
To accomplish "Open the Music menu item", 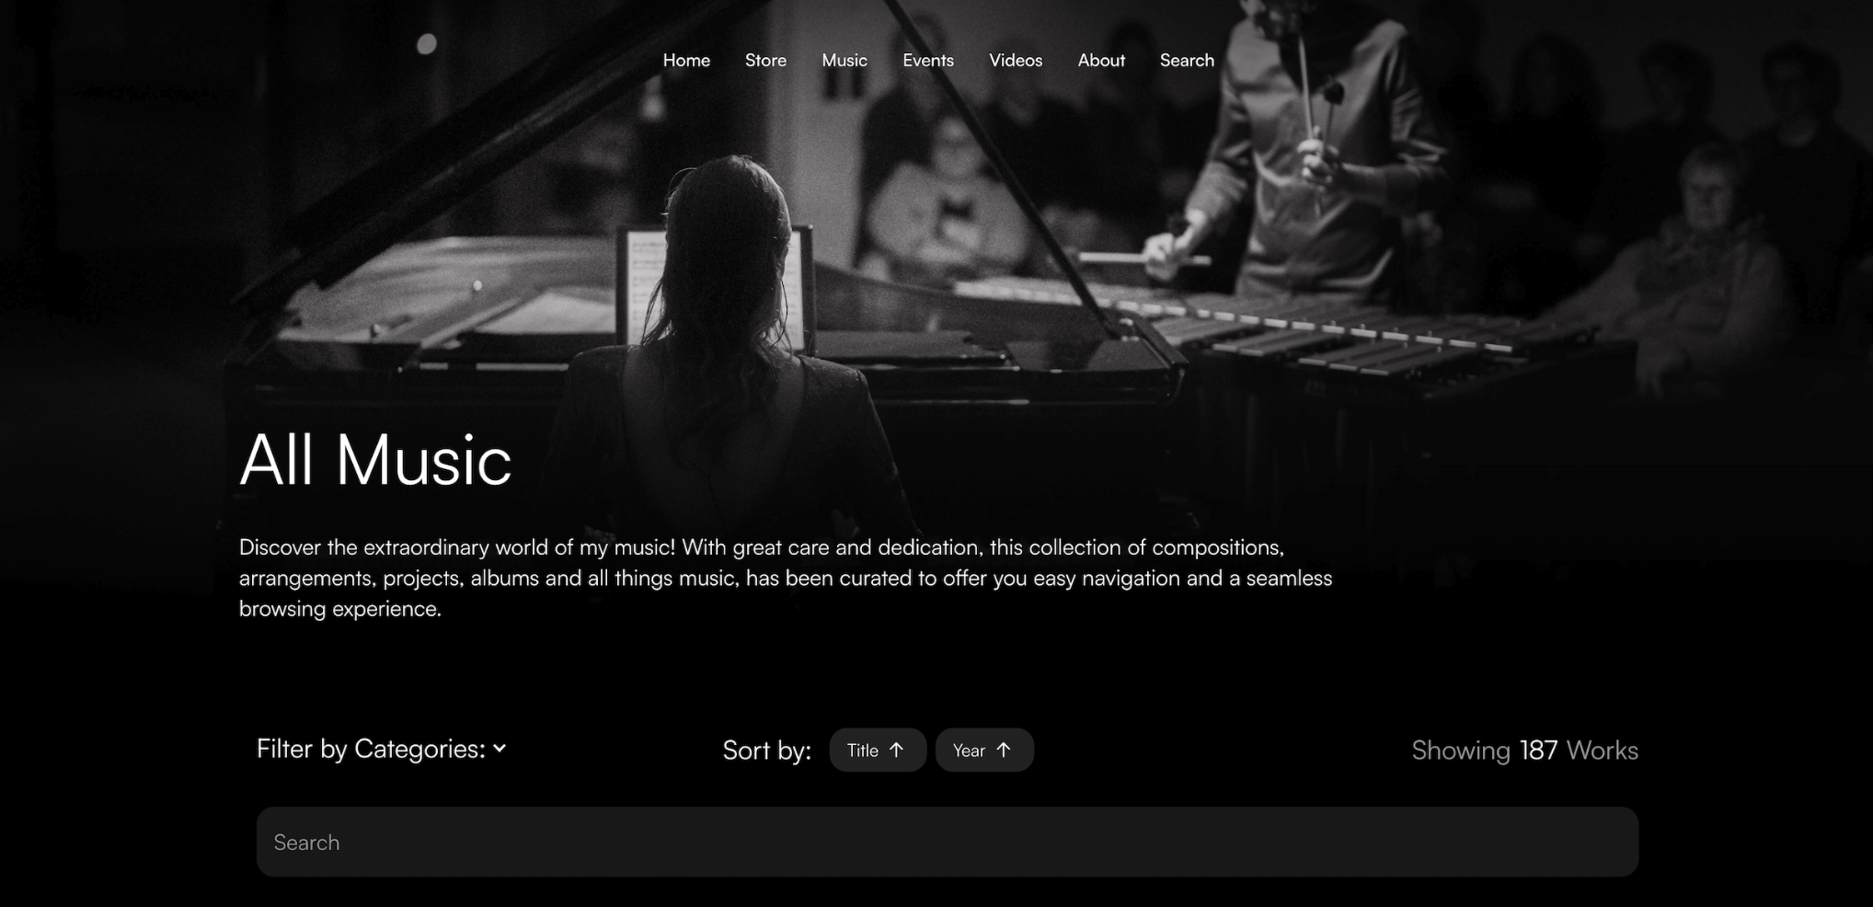I will (845, 60).
